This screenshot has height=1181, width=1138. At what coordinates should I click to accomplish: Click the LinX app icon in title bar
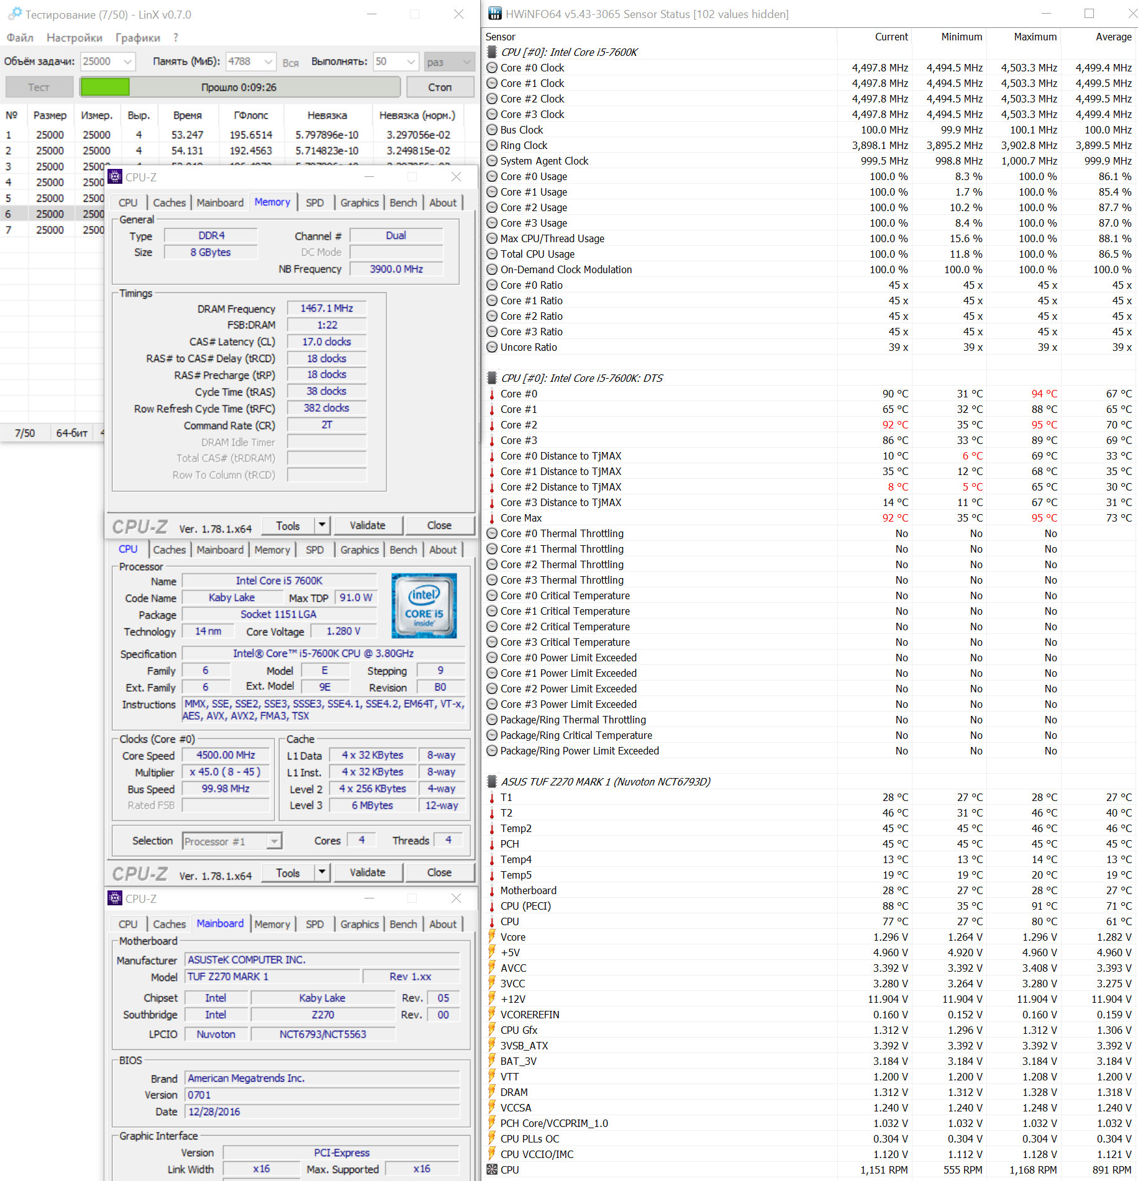click(x=14, y=14)
